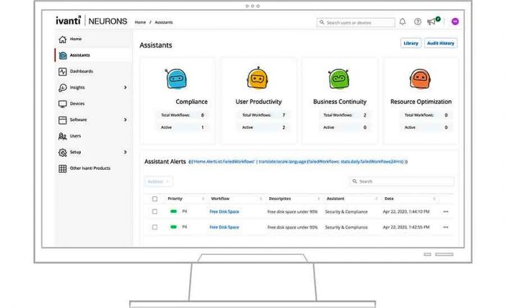Click Compliance Total Workflows value 8
Viewport: 505px width, 308px height.
tap(203, 115)
